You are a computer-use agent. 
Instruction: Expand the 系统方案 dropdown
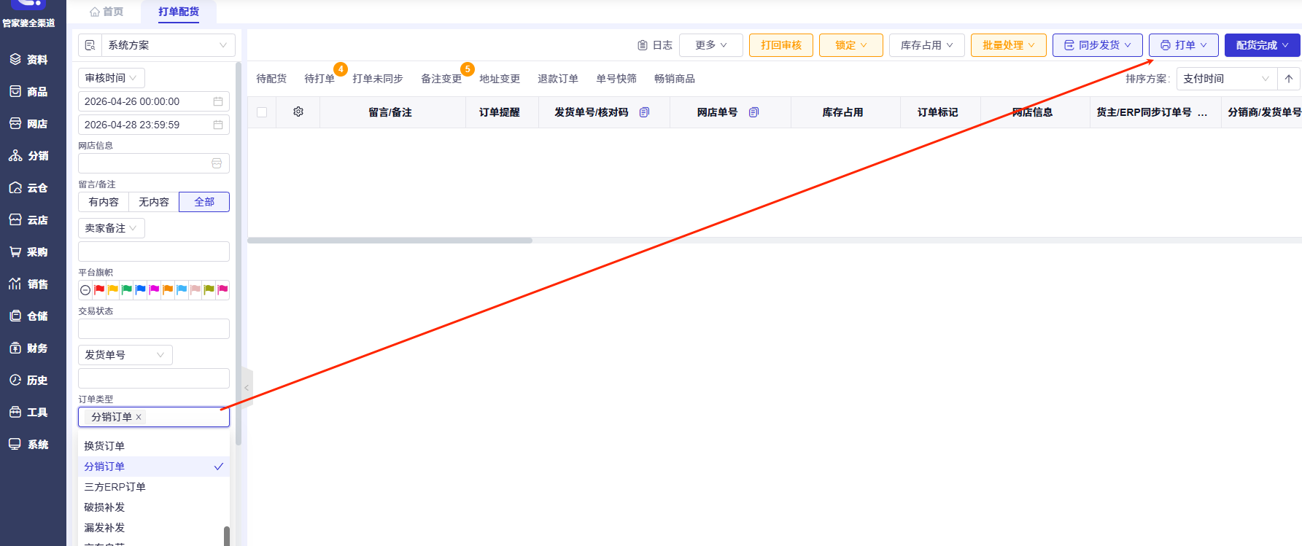(x=168, y=45)
